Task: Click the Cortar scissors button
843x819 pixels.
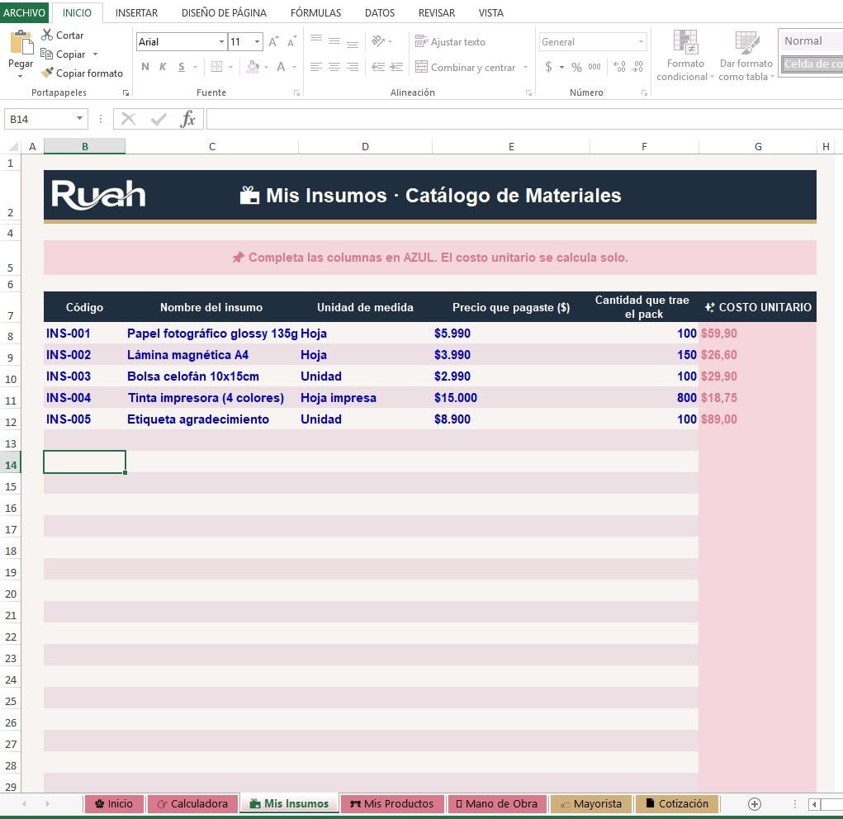Action: pyautogui.click(x=63, y=35)
